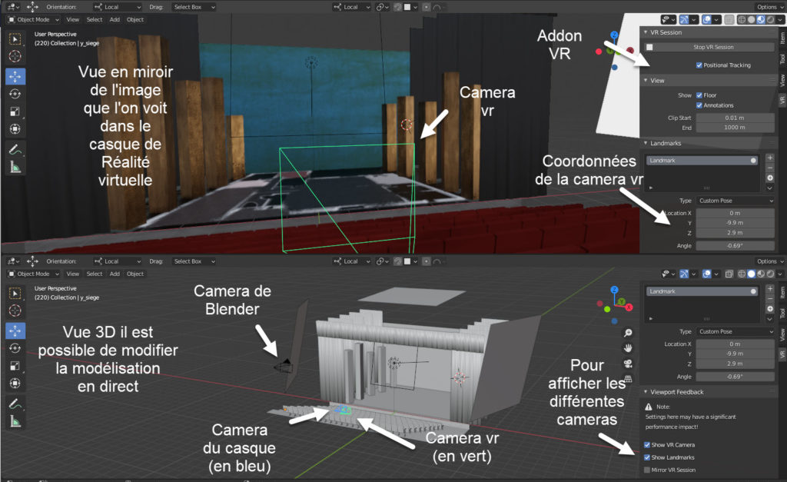
Task: Activate the Cursor tool
Action: (14, 57)
